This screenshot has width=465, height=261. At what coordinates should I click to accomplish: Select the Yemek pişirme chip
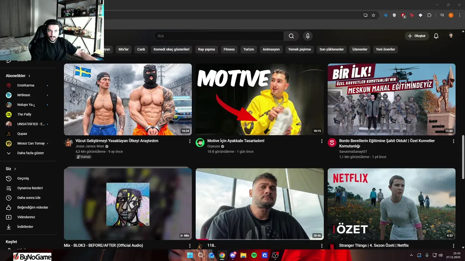300,49
